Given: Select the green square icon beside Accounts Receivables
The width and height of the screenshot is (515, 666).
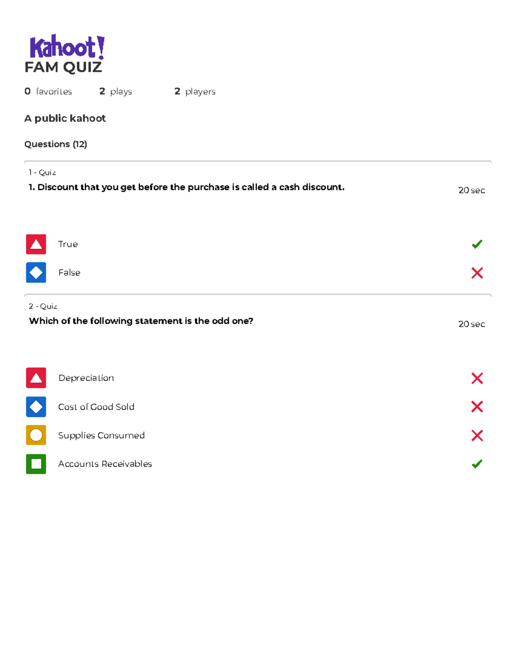Looking at the screenshot, I should click(36, 464).
